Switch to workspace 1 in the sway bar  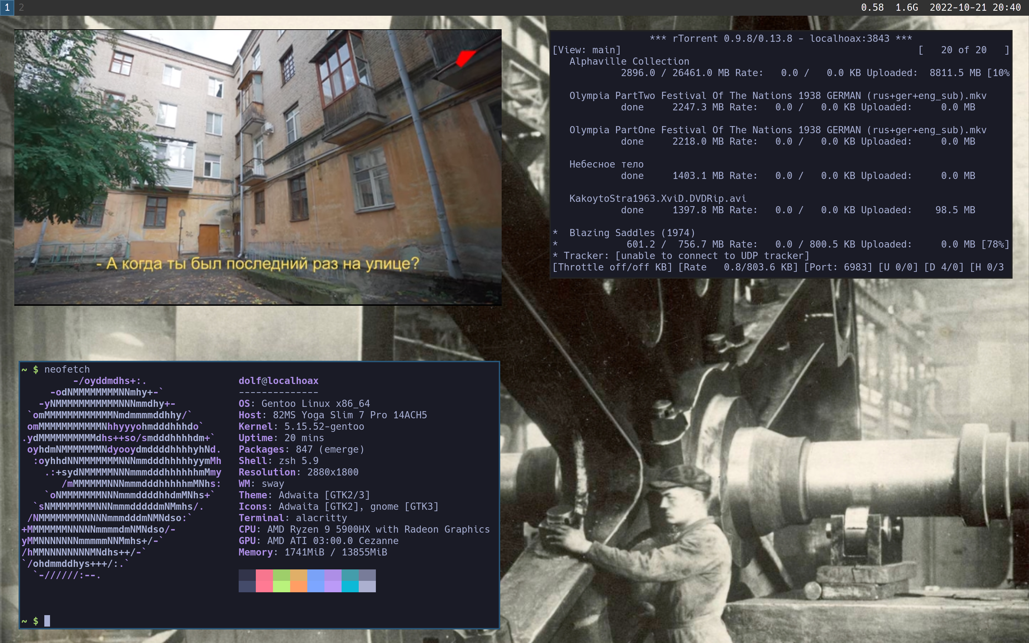pyautogui.click(x=7, y=8)
